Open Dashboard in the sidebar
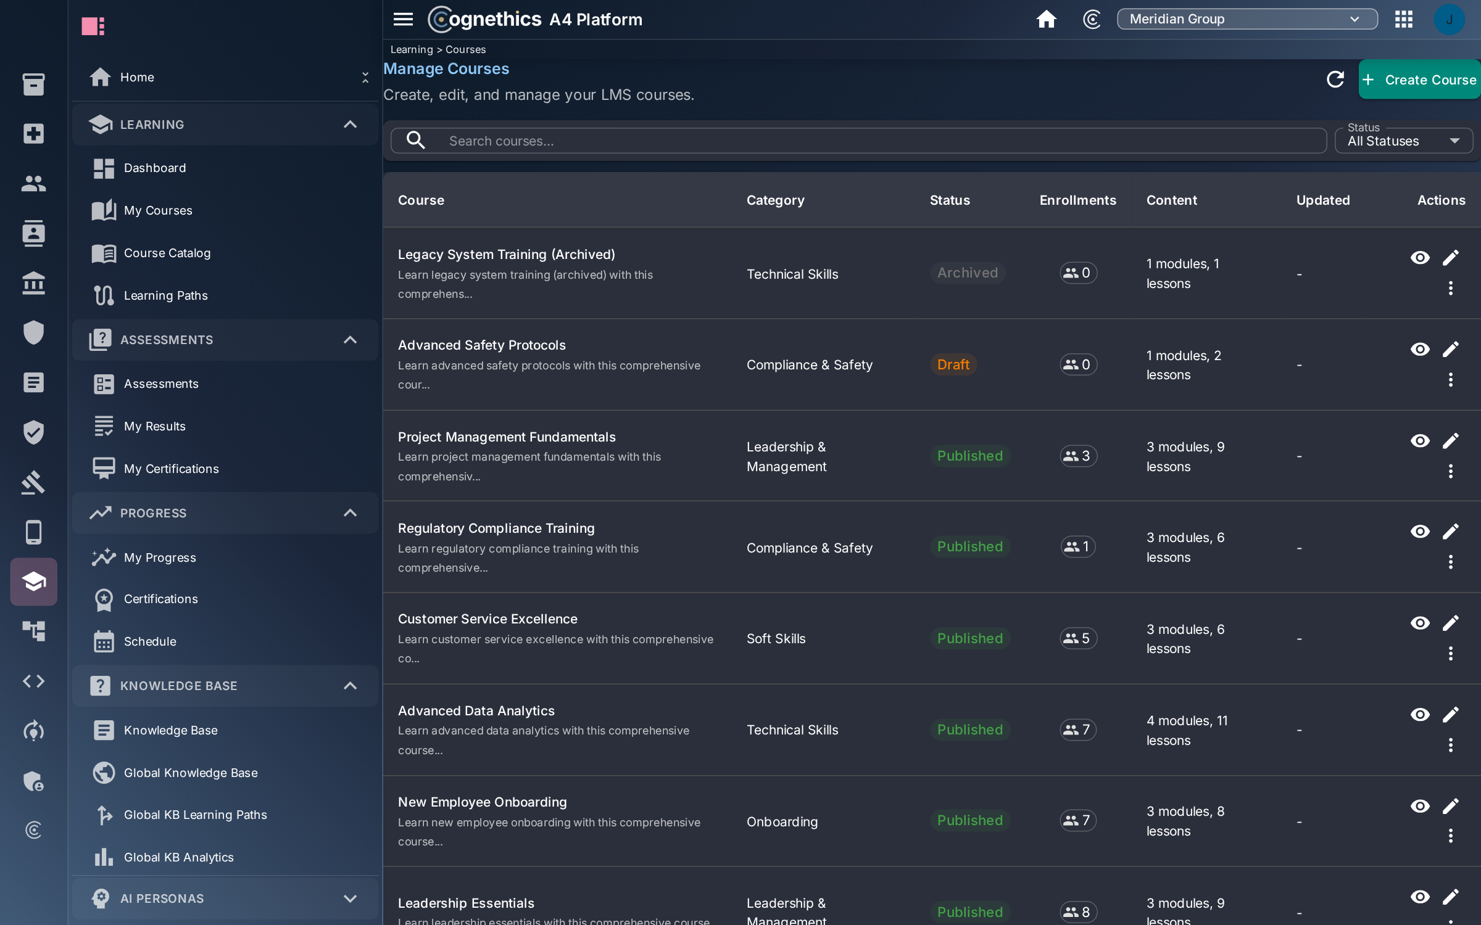1481x925 pixels. coord(225,168)
